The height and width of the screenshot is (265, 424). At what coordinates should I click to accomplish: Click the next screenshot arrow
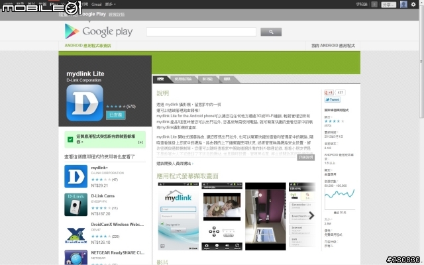coord(311,215)
